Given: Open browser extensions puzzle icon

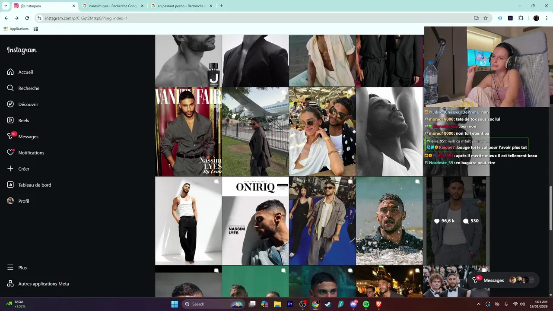Looking at the screenshot, I should [x=521, y=18].
